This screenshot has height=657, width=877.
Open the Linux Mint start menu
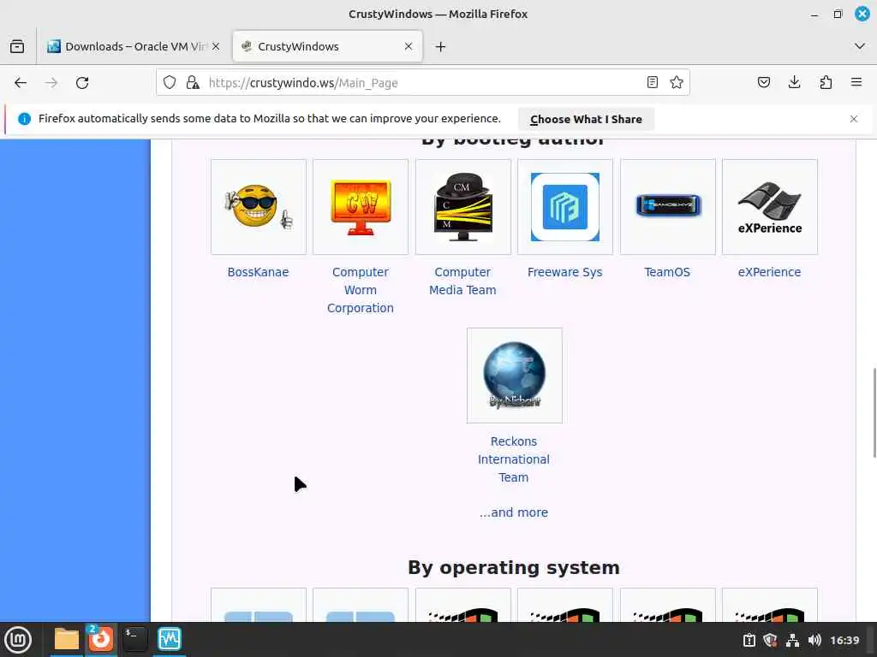point(18,639)
